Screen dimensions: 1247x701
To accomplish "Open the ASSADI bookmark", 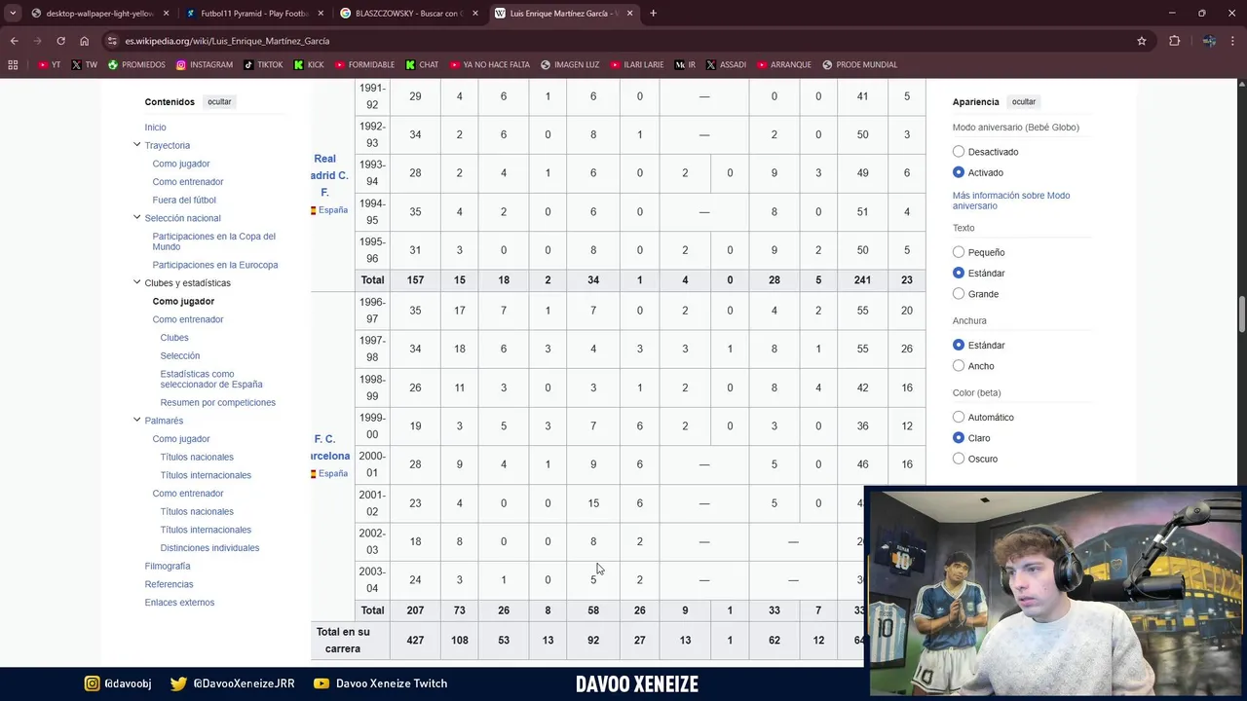I will click(726, 65).
